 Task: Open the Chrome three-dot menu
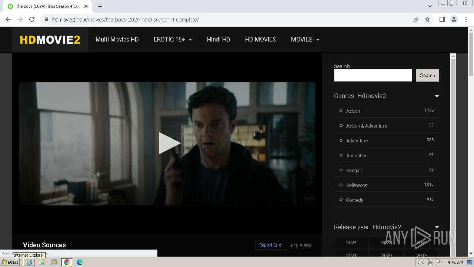466,19
